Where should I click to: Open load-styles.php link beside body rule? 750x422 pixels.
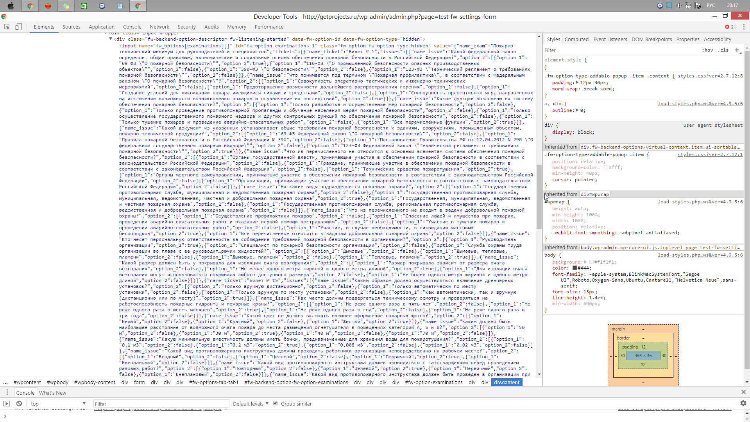pyautogui.click(x=700, y=255)
